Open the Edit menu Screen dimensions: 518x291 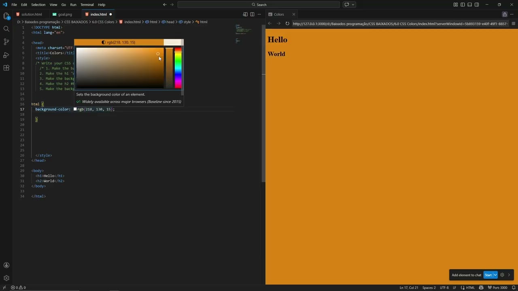click(x=24, y=5)
